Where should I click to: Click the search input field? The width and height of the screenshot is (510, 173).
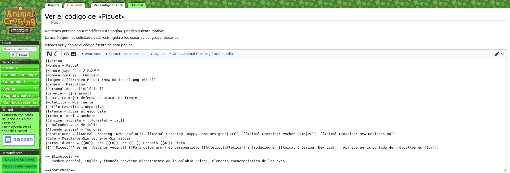(19, 49)
